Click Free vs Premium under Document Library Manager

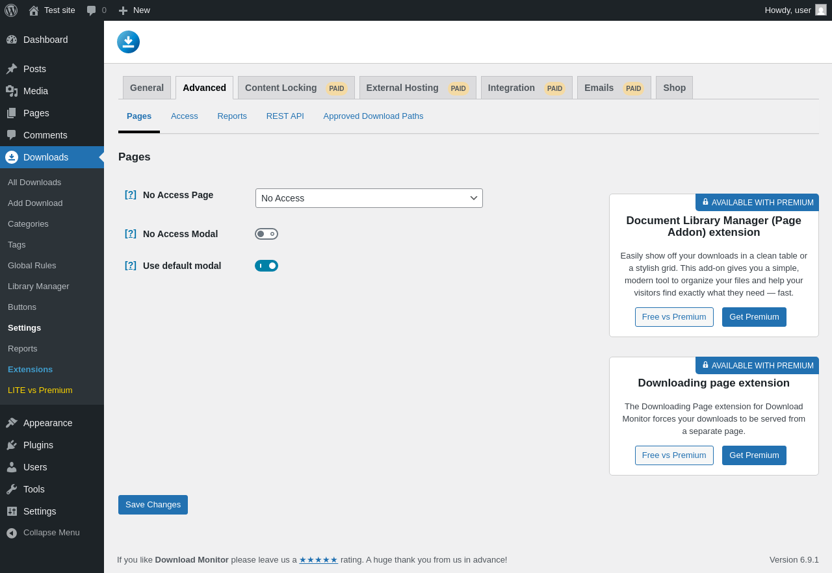pyautogui.click(x=674, y=317)
